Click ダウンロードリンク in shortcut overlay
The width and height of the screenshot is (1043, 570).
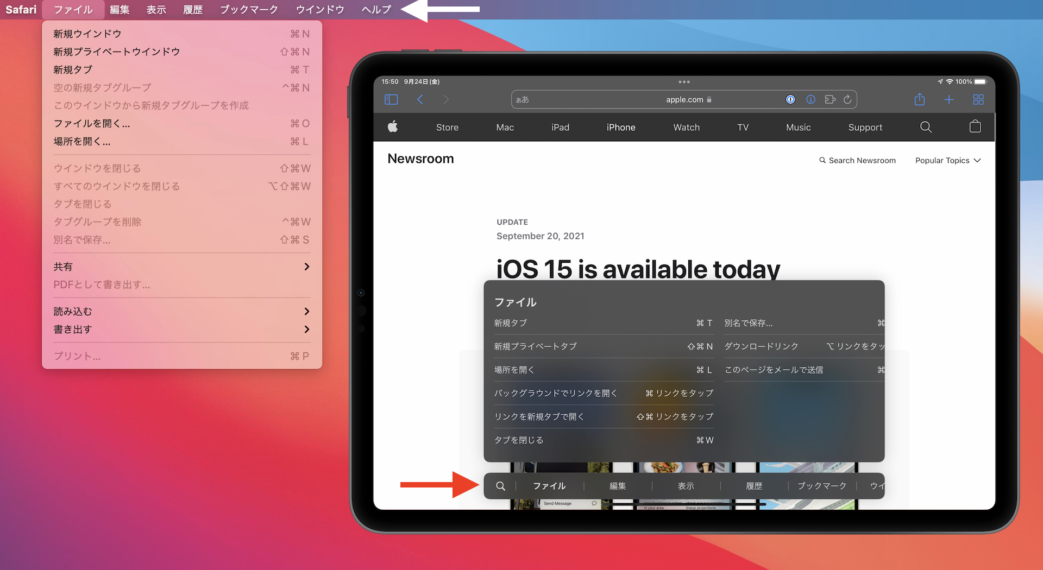pyautogui.click(x=804, y=346)
